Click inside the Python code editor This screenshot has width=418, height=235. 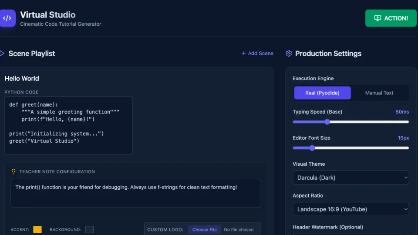point(68,125)
